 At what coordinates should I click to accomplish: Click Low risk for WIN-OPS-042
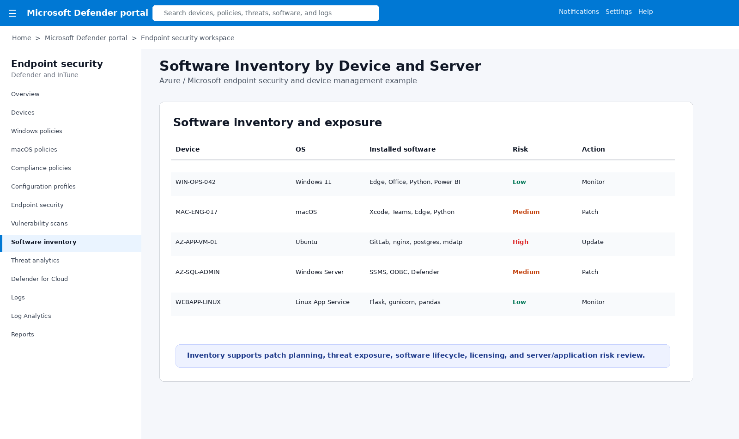click(x=519, y=182)
